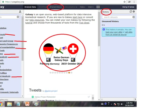This screenshot has height=112, width=150.
Task: Click the Swiss German Galaxy Days banner
Action: (61, 54)
